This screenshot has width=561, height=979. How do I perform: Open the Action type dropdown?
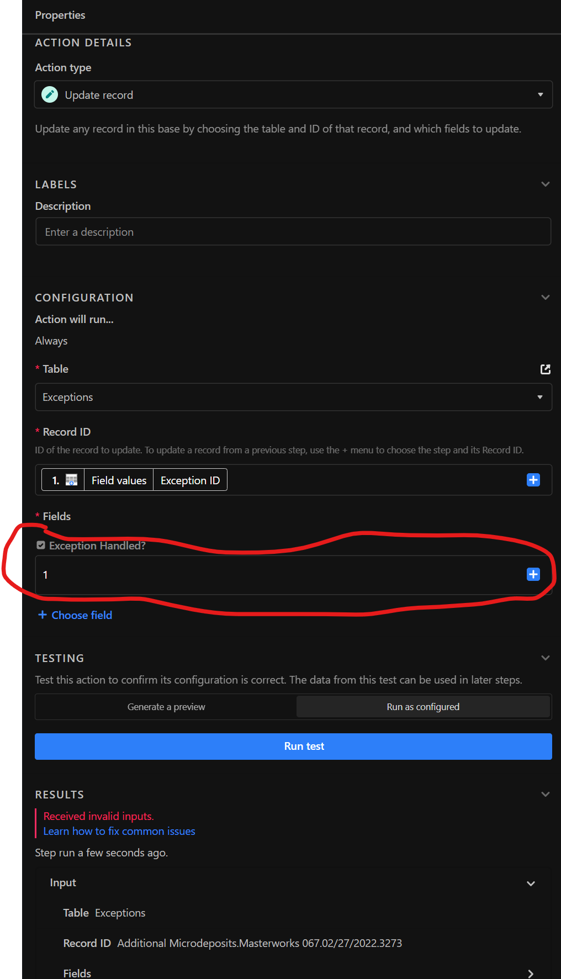(x=293, y=95)
